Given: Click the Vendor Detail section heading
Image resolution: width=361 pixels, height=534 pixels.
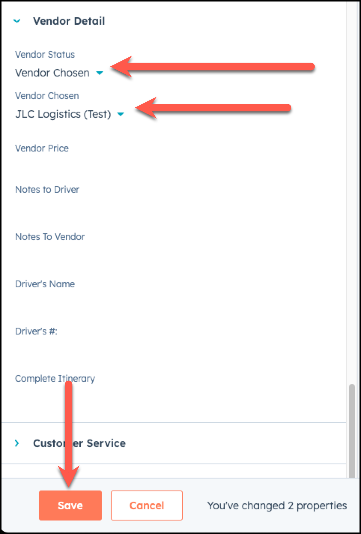Looking at the screenshot, I should tap(69, 21).
